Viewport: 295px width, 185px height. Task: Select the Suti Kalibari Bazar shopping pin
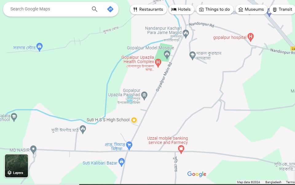click(122, 162)
